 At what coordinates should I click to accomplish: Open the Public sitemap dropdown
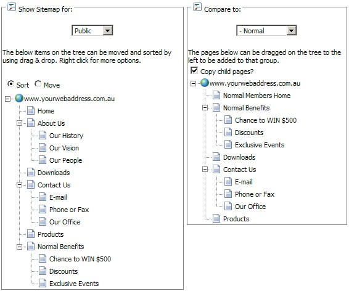click(x=92, y=30)
